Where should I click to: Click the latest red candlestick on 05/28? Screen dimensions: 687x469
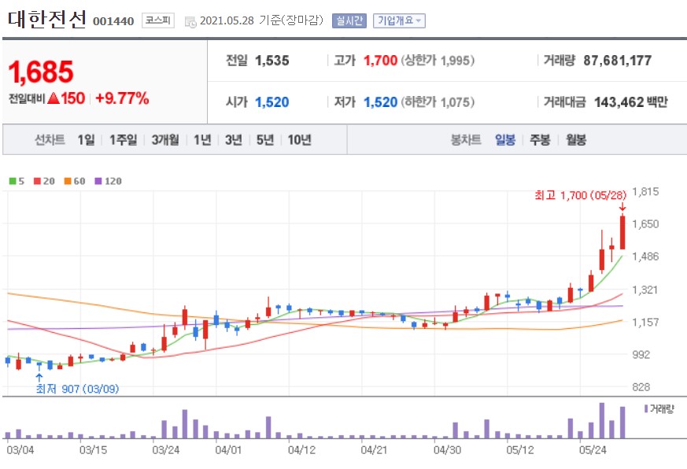click(622, 232)
